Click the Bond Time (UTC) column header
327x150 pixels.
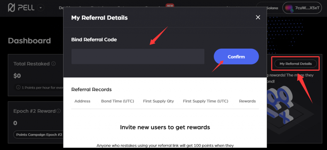coord(118,101)
